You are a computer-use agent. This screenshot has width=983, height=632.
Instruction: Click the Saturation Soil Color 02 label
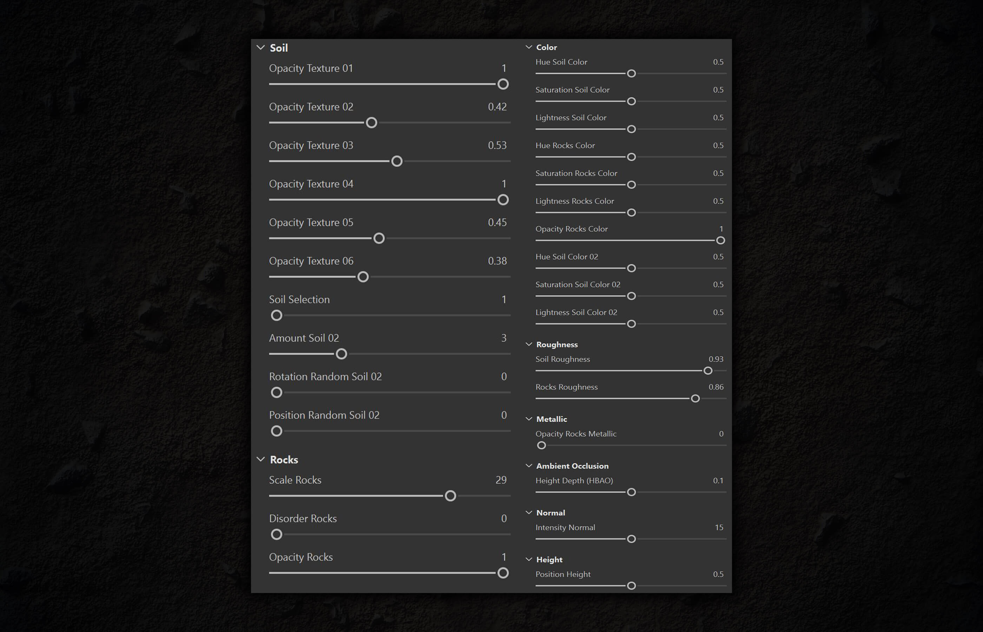[x=578, y=284]
